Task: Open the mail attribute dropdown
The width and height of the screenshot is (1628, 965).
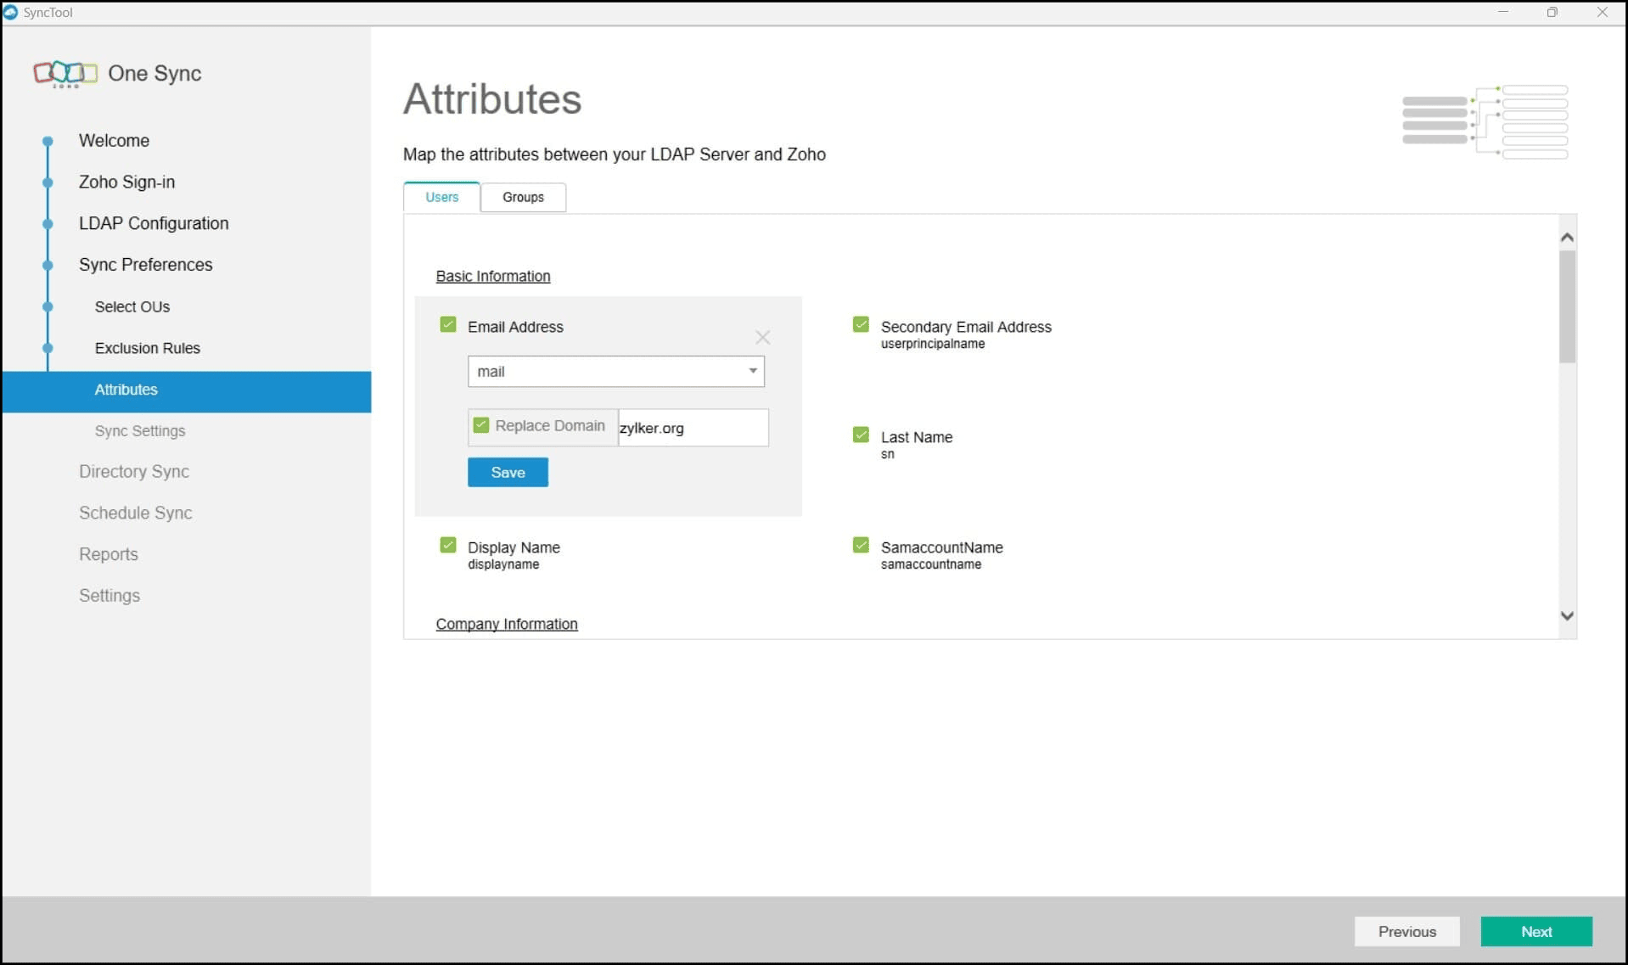Action: (x=616, y=372)
